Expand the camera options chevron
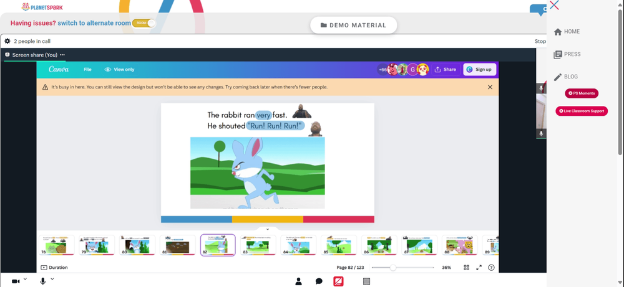 (x=25, y=280)
